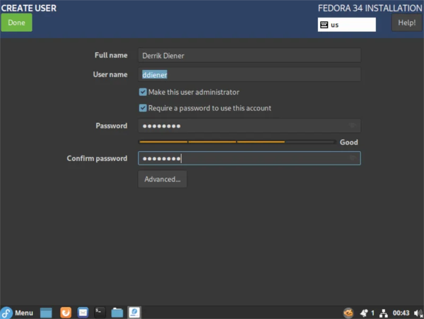Open the notifications bell icon

(x=364, y=313)
